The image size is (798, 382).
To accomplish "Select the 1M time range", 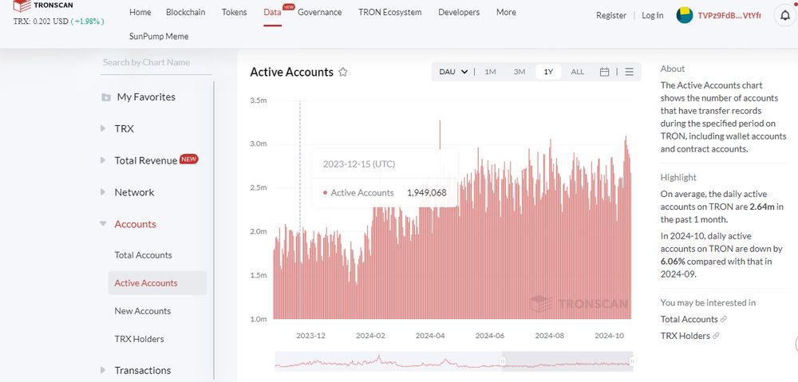I will [x=490, y=72].
